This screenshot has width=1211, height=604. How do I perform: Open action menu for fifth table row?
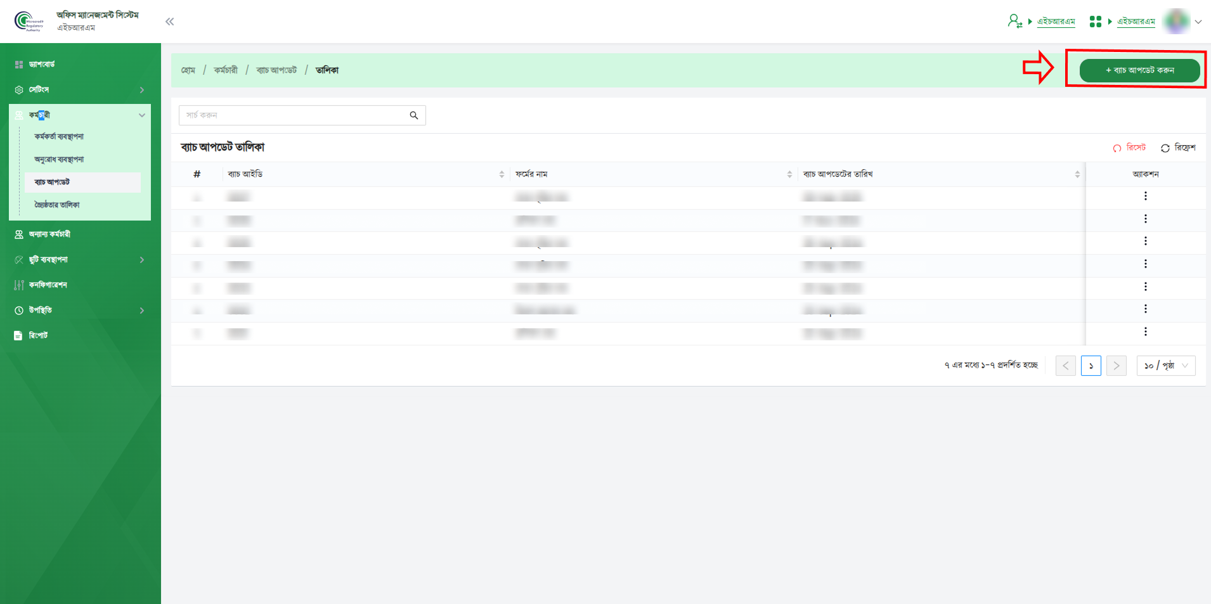[x=1145, y=287]
